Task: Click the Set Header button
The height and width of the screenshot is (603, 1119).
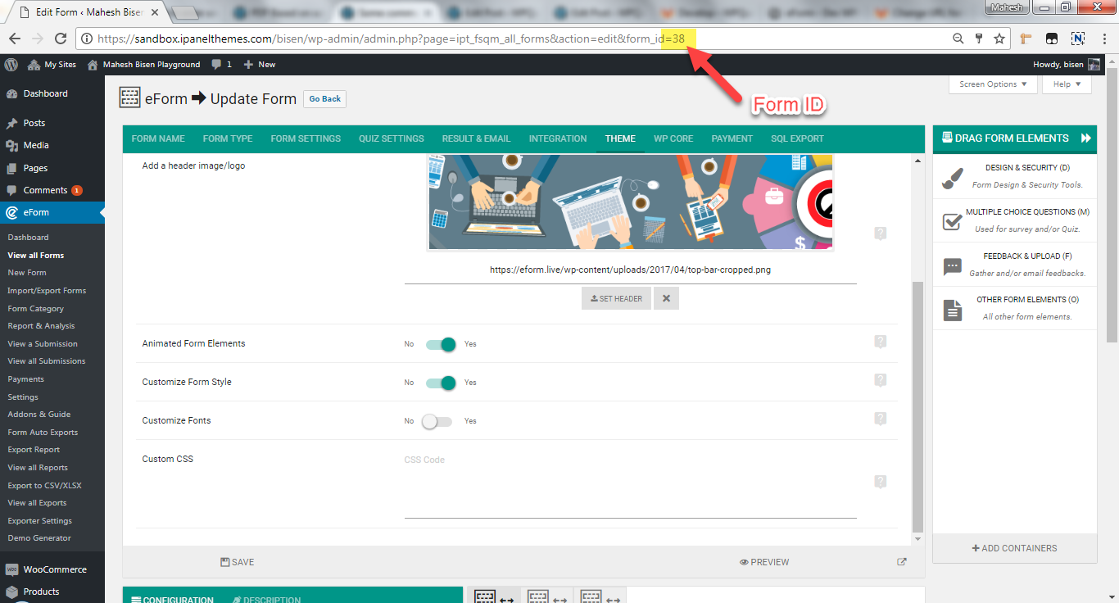Action: coord(616,298)
